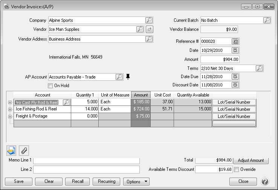Open the calendar for Date Due
Screen dimensions: 278x190
(235, 77)
